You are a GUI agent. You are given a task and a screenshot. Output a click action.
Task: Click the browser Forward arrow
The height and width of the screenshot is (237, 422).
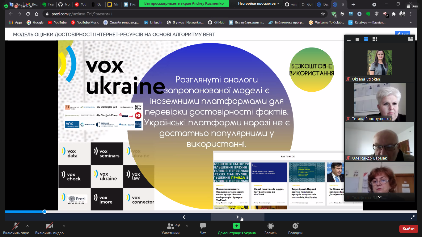[19, 14]
